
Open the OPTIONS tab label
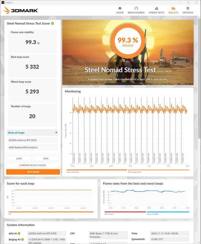(x=188, y=13)
